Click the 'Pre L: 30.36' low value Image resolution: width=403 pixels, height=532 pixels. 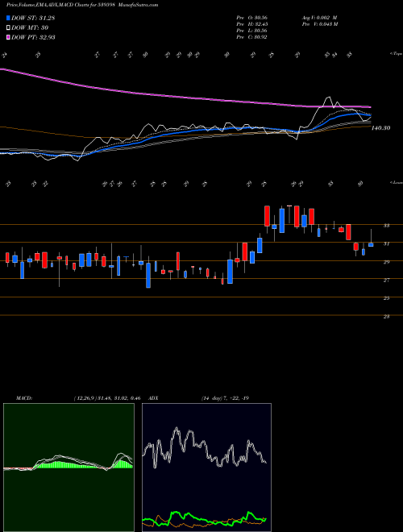[251, 31]
